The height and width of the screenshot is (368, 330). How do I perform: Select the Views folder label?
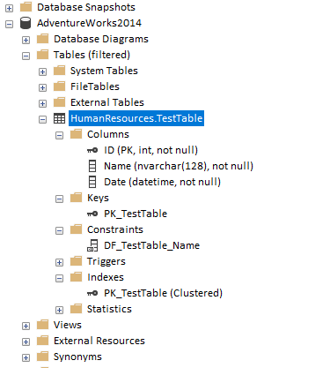[x=68, y=325]
